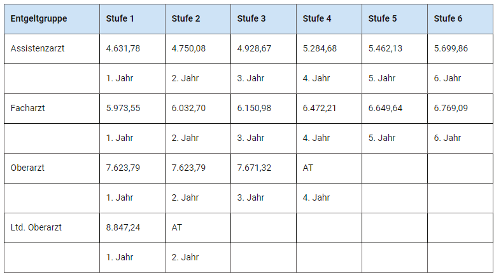Select the cell containing 4.928,67
This screenshot has width=501, height=280.
254,48
